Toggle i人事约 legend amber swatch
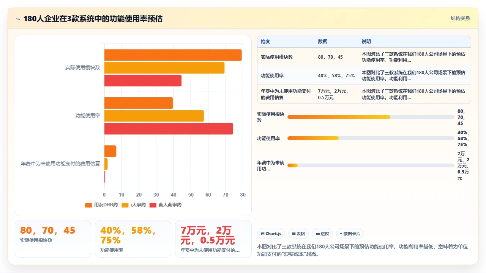 coord(125,205)
